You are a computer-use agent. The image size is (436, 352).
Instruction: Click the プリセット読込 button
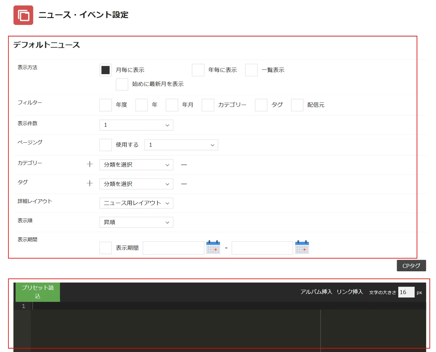pyautogui.click(x=38, y=292)
